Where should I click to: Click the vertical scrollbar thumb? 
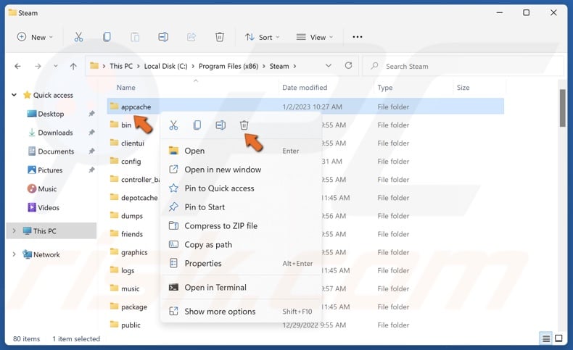[x=562, y=108]
